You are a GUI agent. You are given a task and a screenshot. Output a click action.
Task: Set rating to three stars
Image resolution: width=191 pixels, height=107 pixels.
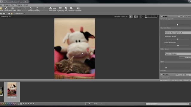pos(28,104)
